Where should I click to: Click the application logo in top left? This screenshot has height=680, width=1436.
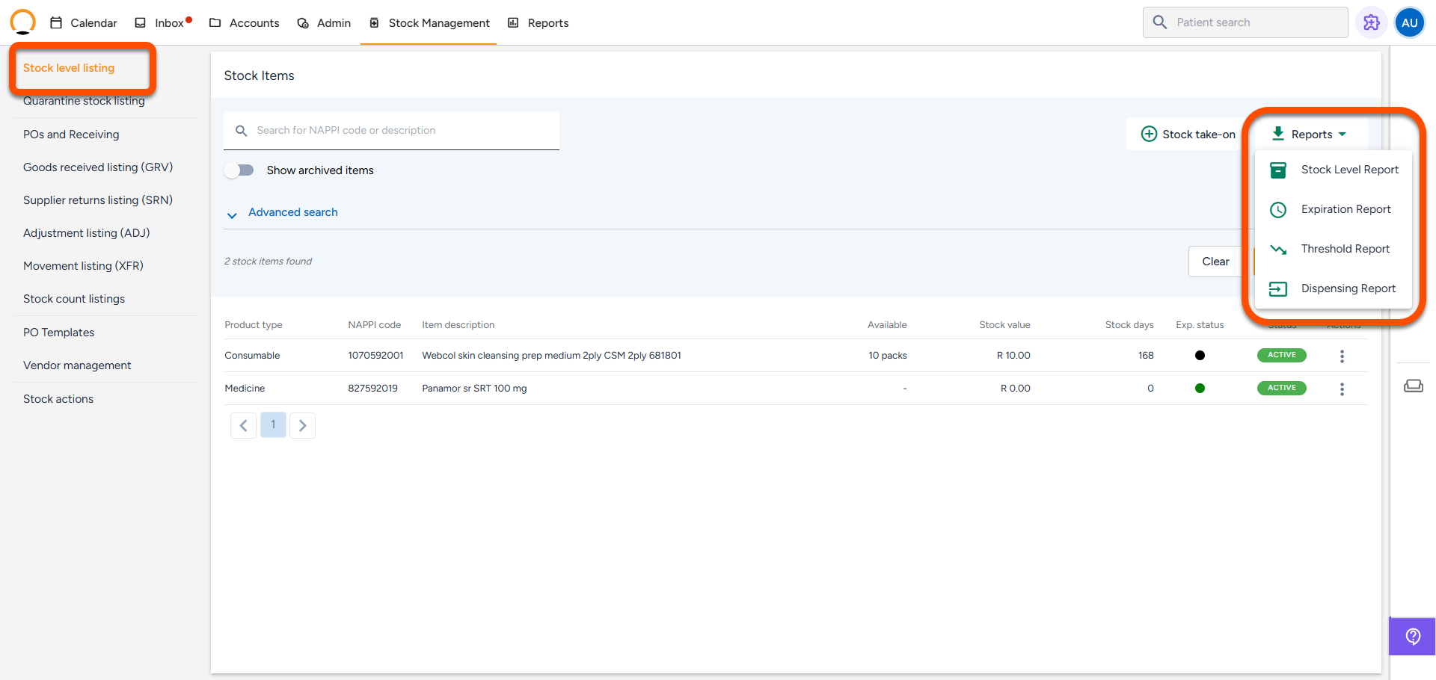22,22
